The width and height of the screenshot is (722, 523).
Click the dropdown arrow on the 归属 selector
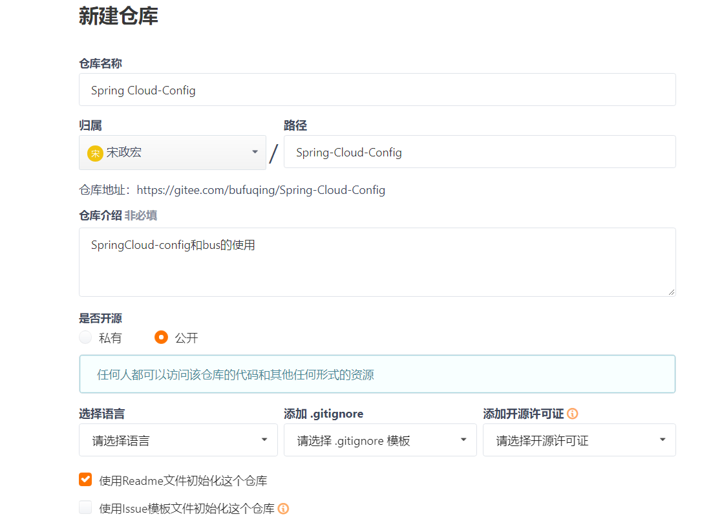[x=255, y=152]
